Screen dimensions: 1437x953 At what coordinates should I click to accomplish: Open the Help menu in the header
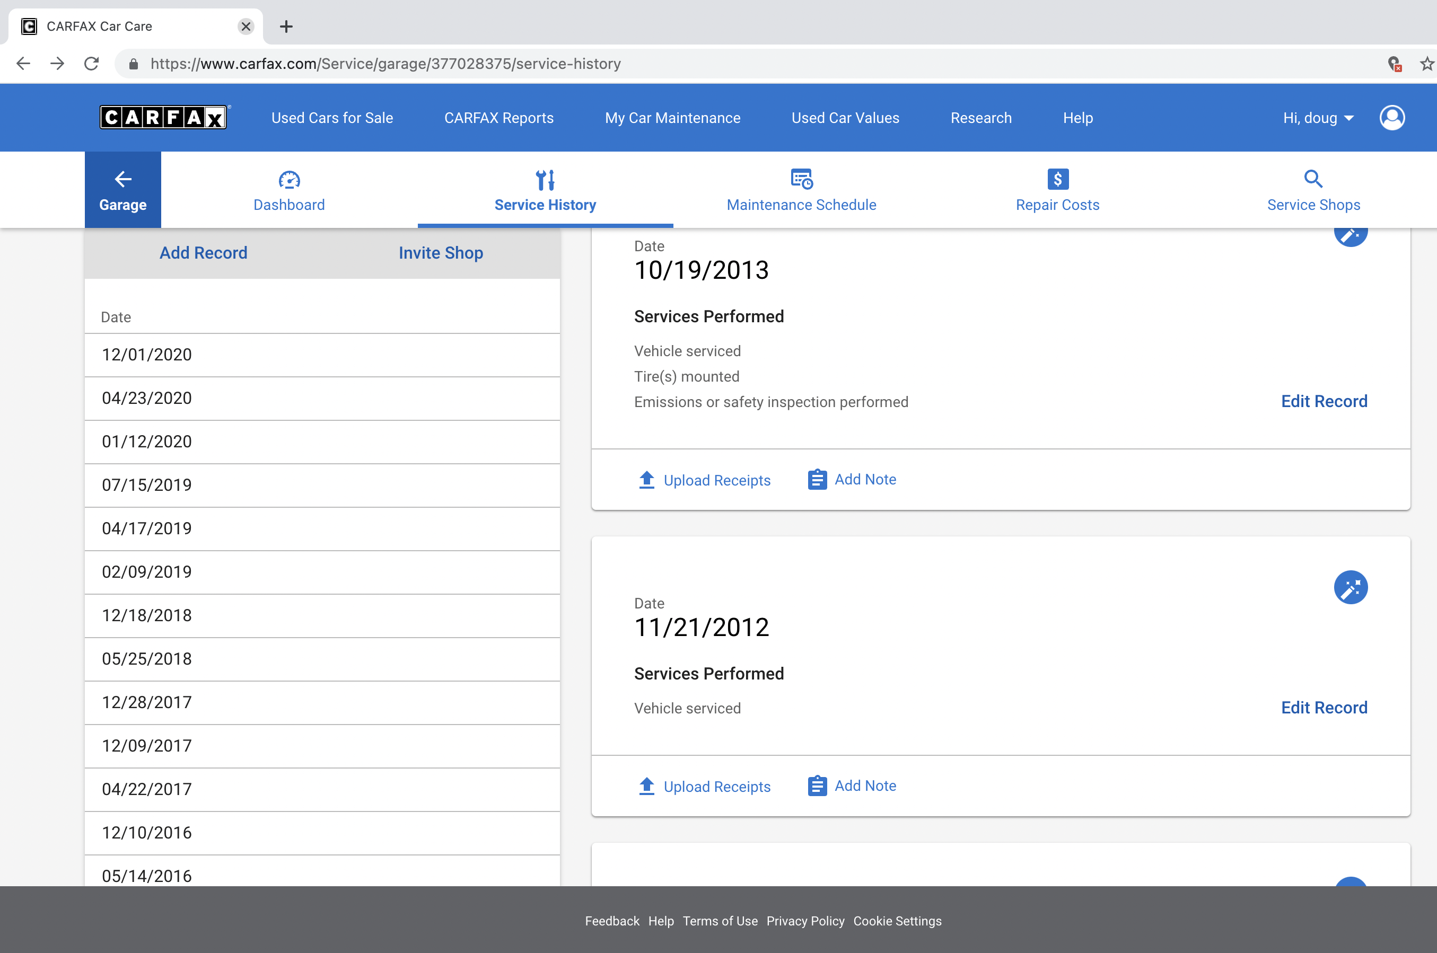1077,118
